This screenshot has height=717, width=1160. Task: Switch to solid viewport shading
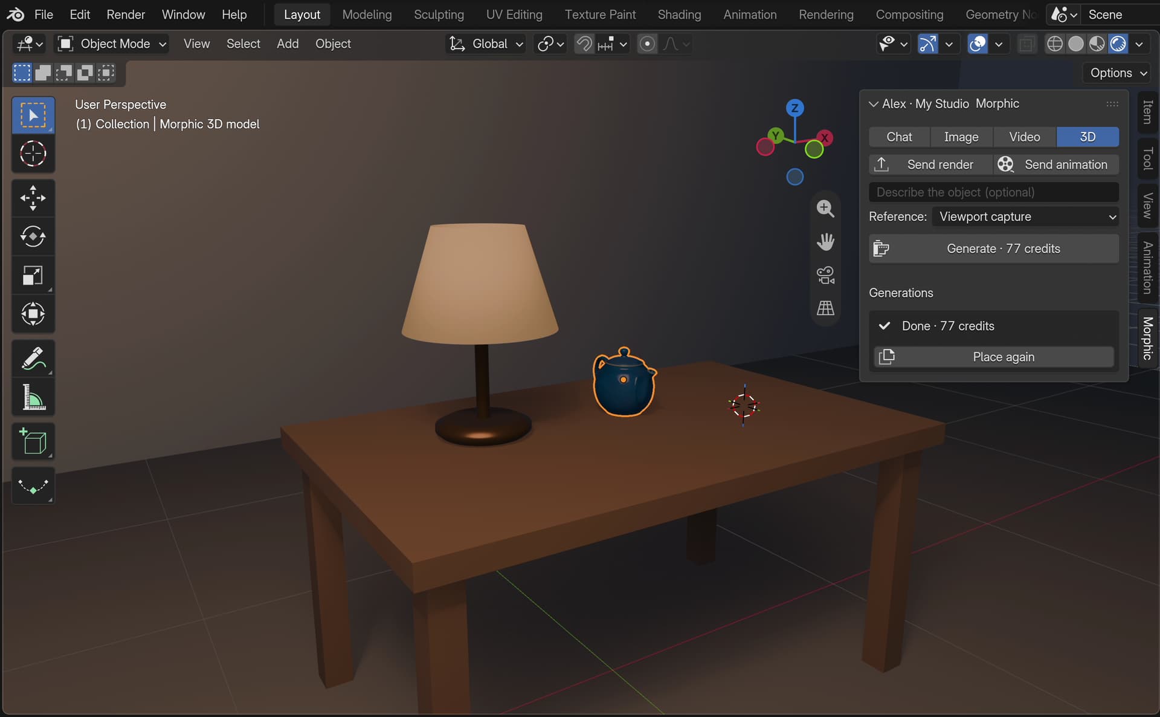[x=1076, y=44]
